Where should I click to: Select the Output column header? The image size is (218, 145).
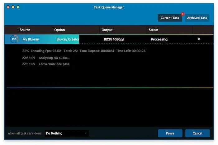tap(107, 30)
